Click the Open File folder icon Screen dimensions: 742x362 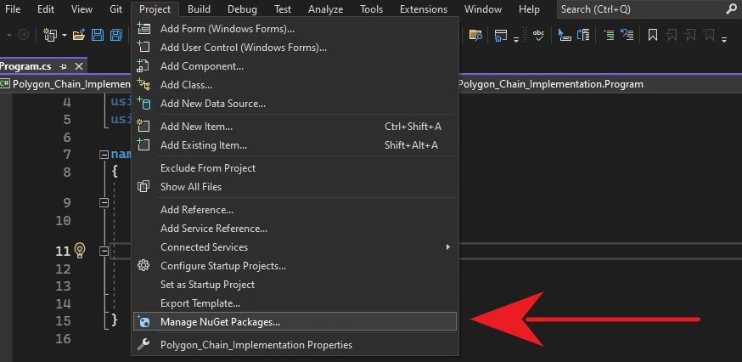(79, 35)
